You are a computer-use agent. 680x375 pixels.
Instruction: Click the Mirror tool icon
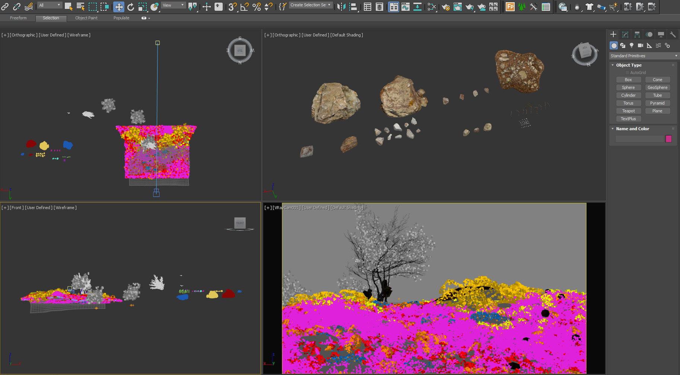click(341, 6)
